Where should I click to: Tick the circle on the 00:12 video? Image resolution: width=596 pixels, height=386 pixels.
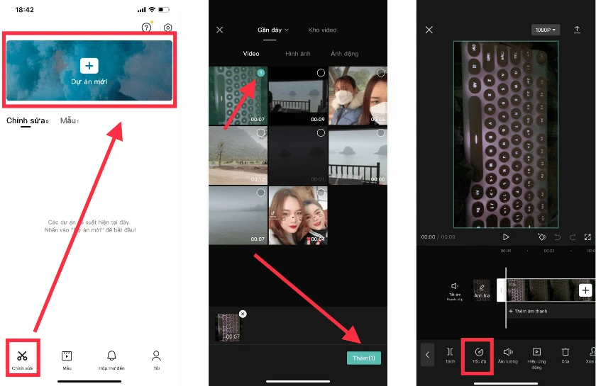pyautogui.click(x=261, y=132)
